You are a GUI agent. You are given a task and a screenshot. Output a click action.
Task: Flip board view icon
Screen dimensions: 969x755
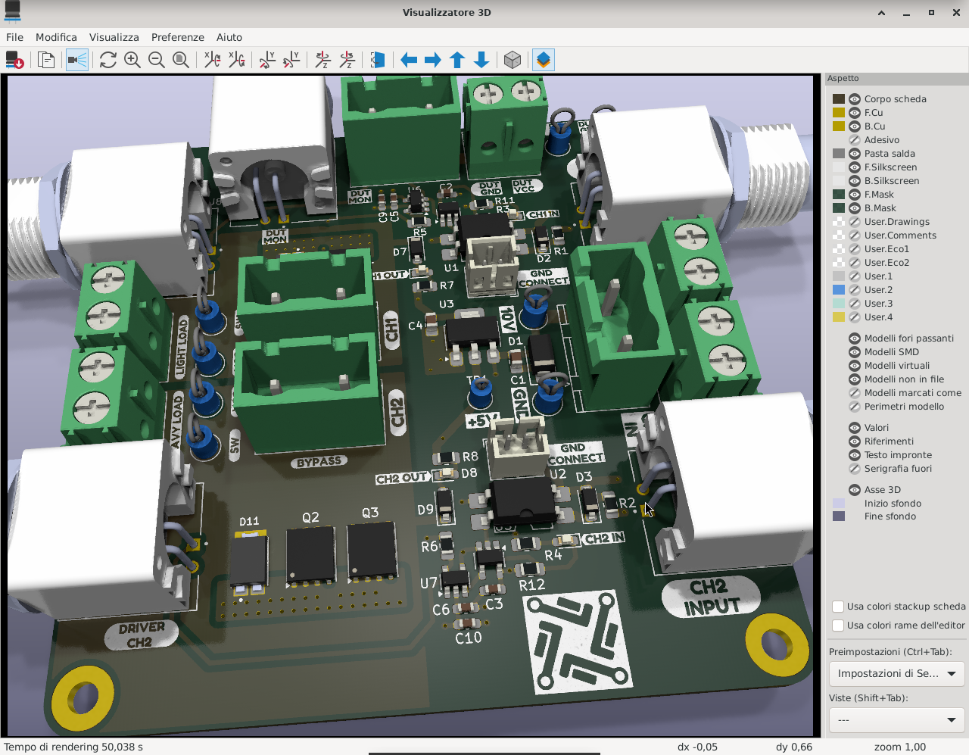[x=378, y=60]
